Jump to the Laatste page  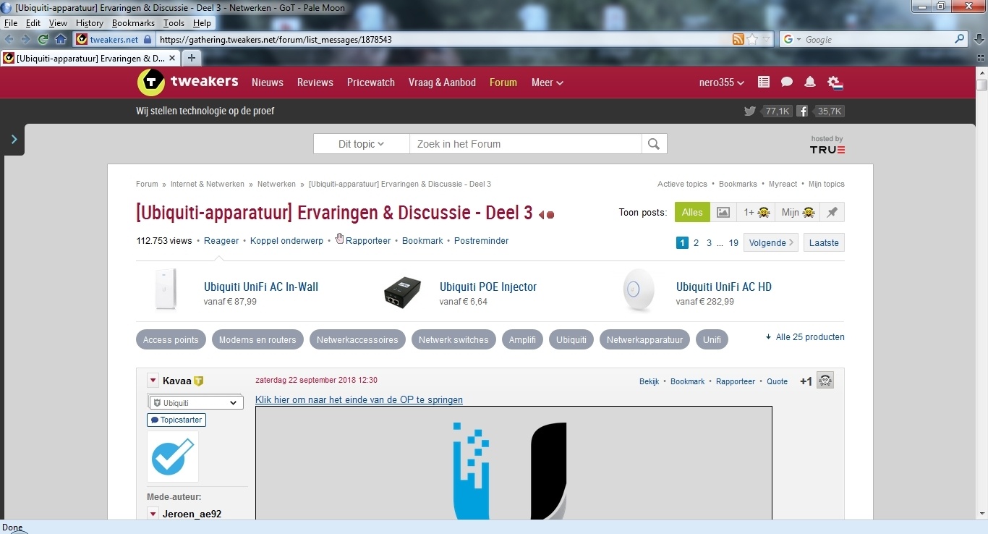[x=824, y=242]
